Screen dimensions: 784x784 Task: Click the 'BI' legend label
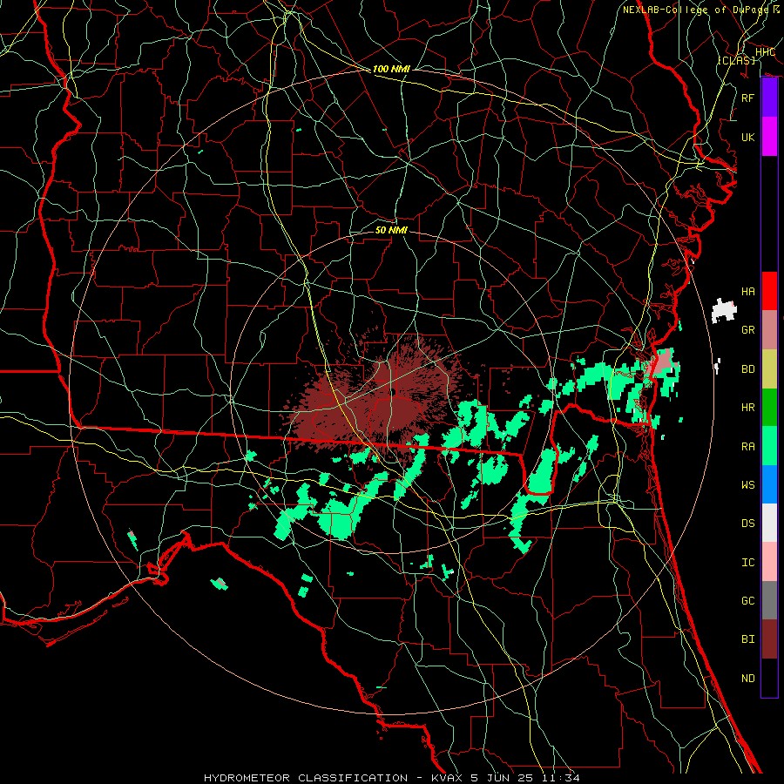[747, 639]
